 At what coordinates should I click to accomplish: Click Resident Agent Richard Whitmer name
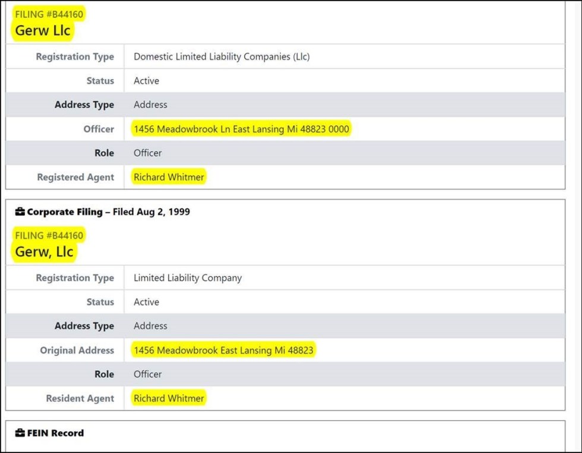(169, 398)
